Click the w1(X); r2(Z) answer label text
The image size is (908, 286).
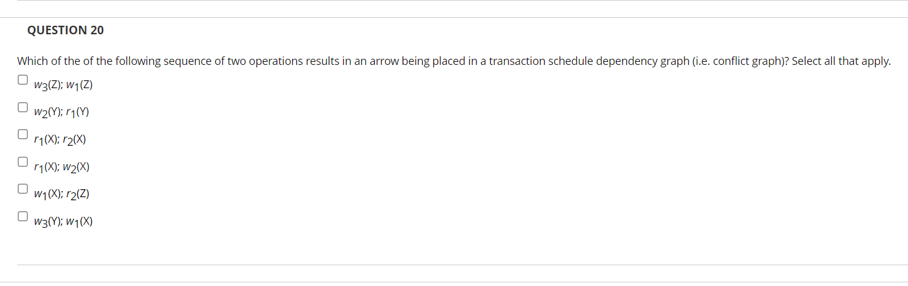click(x=62, y=195)
